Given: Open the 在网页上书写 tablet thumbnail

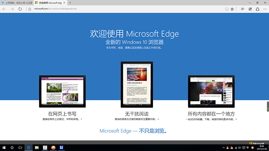Looking at the screenshot, I should [x=63, y=91].
